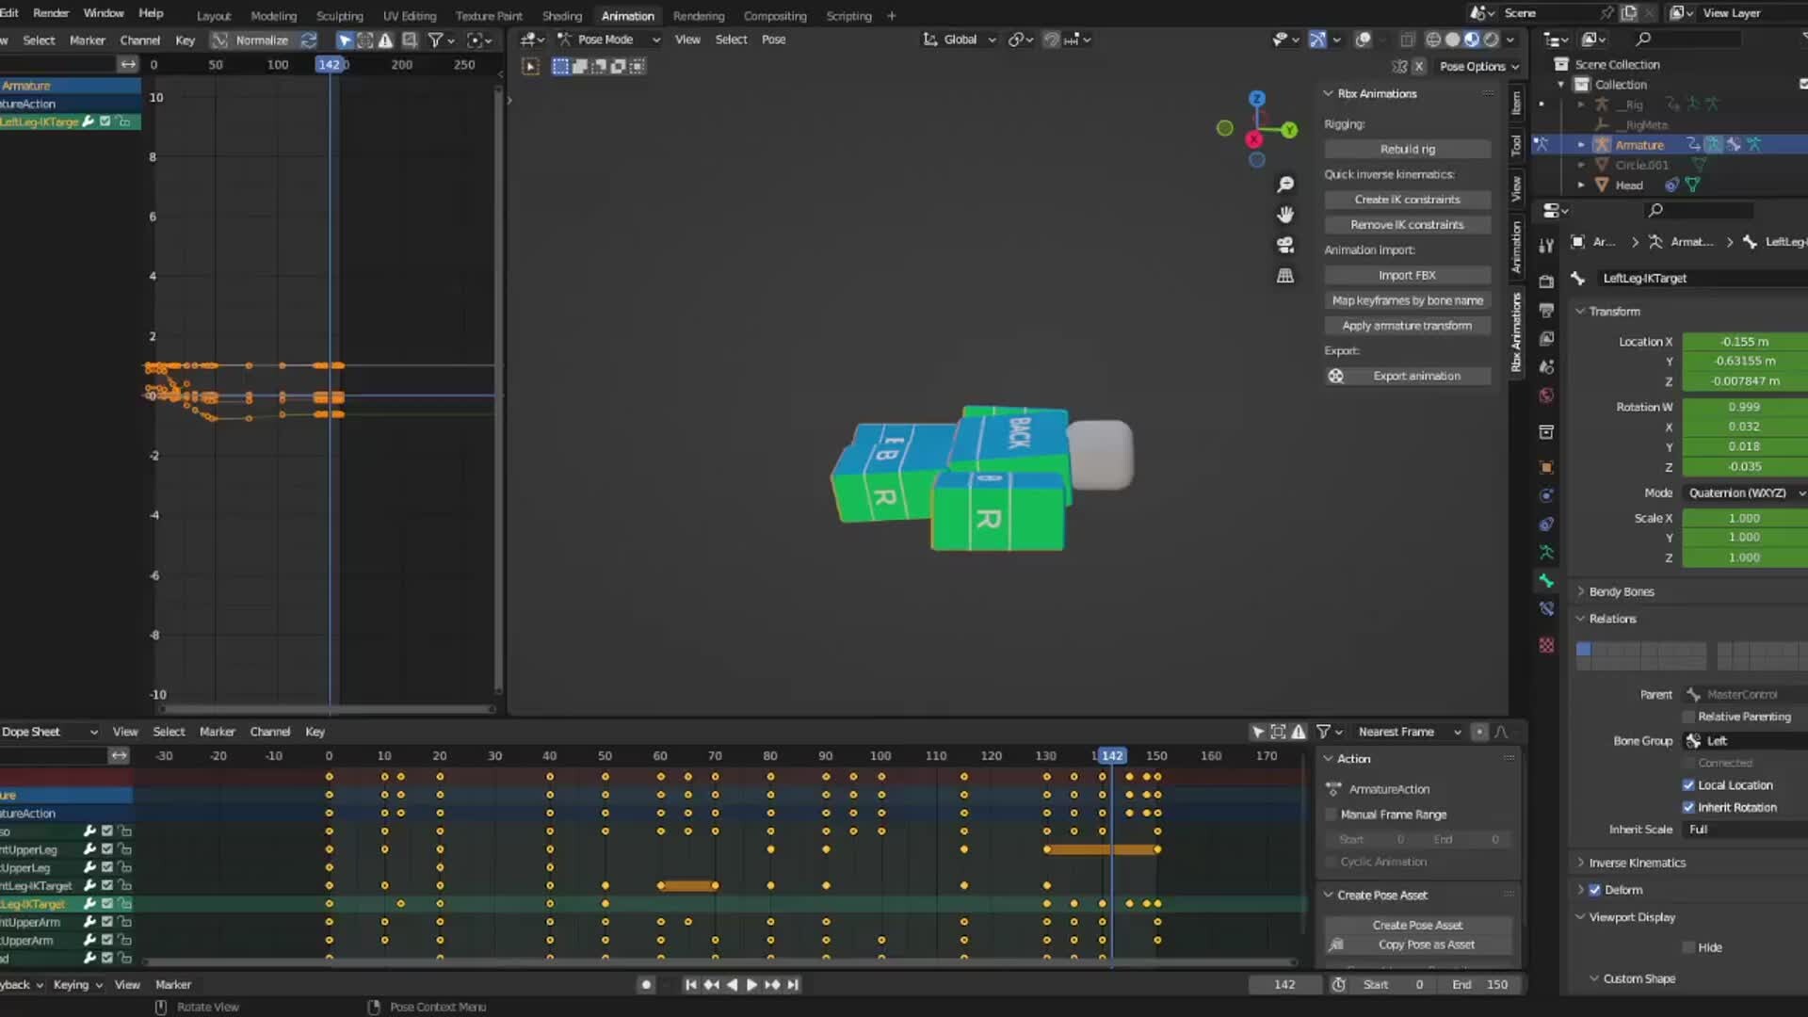Click the Normalize refresh icon in graph editor

point(308,40)
